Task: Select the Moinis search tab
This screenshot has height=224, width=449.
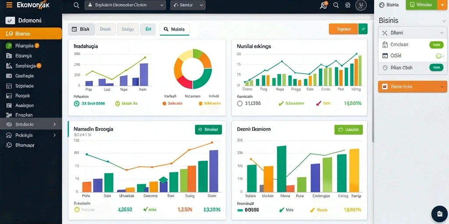Action: [175, 29]
